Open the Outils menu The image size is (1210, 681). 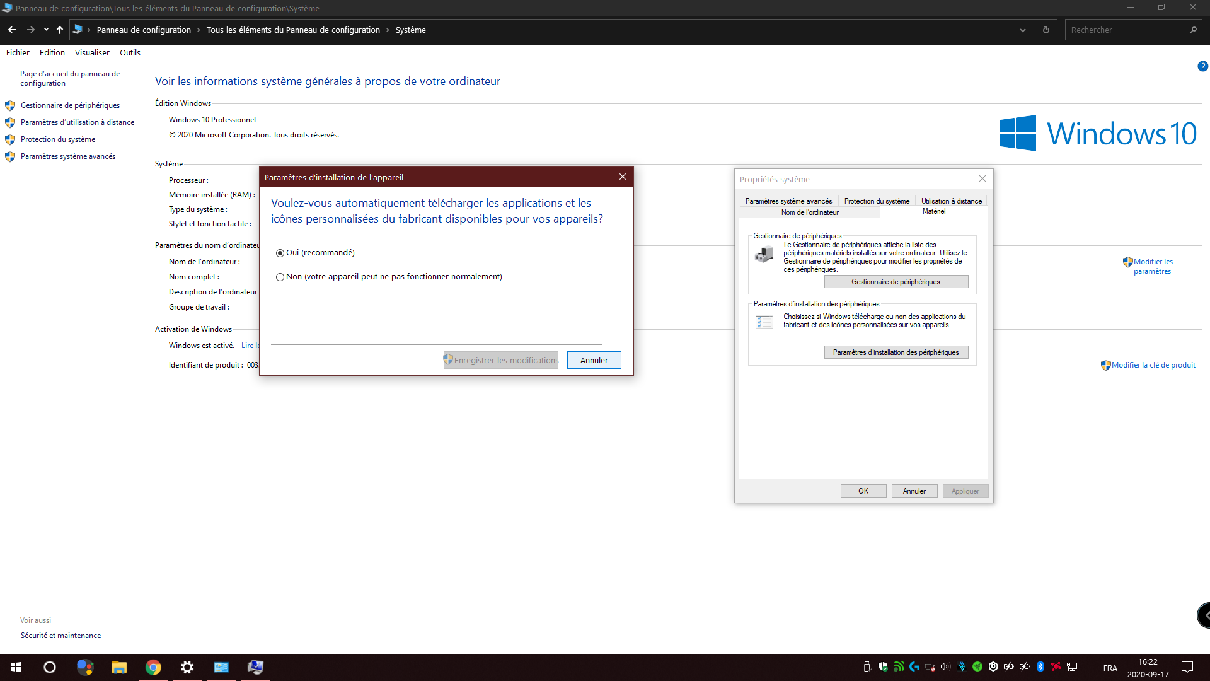pos(130,52)
